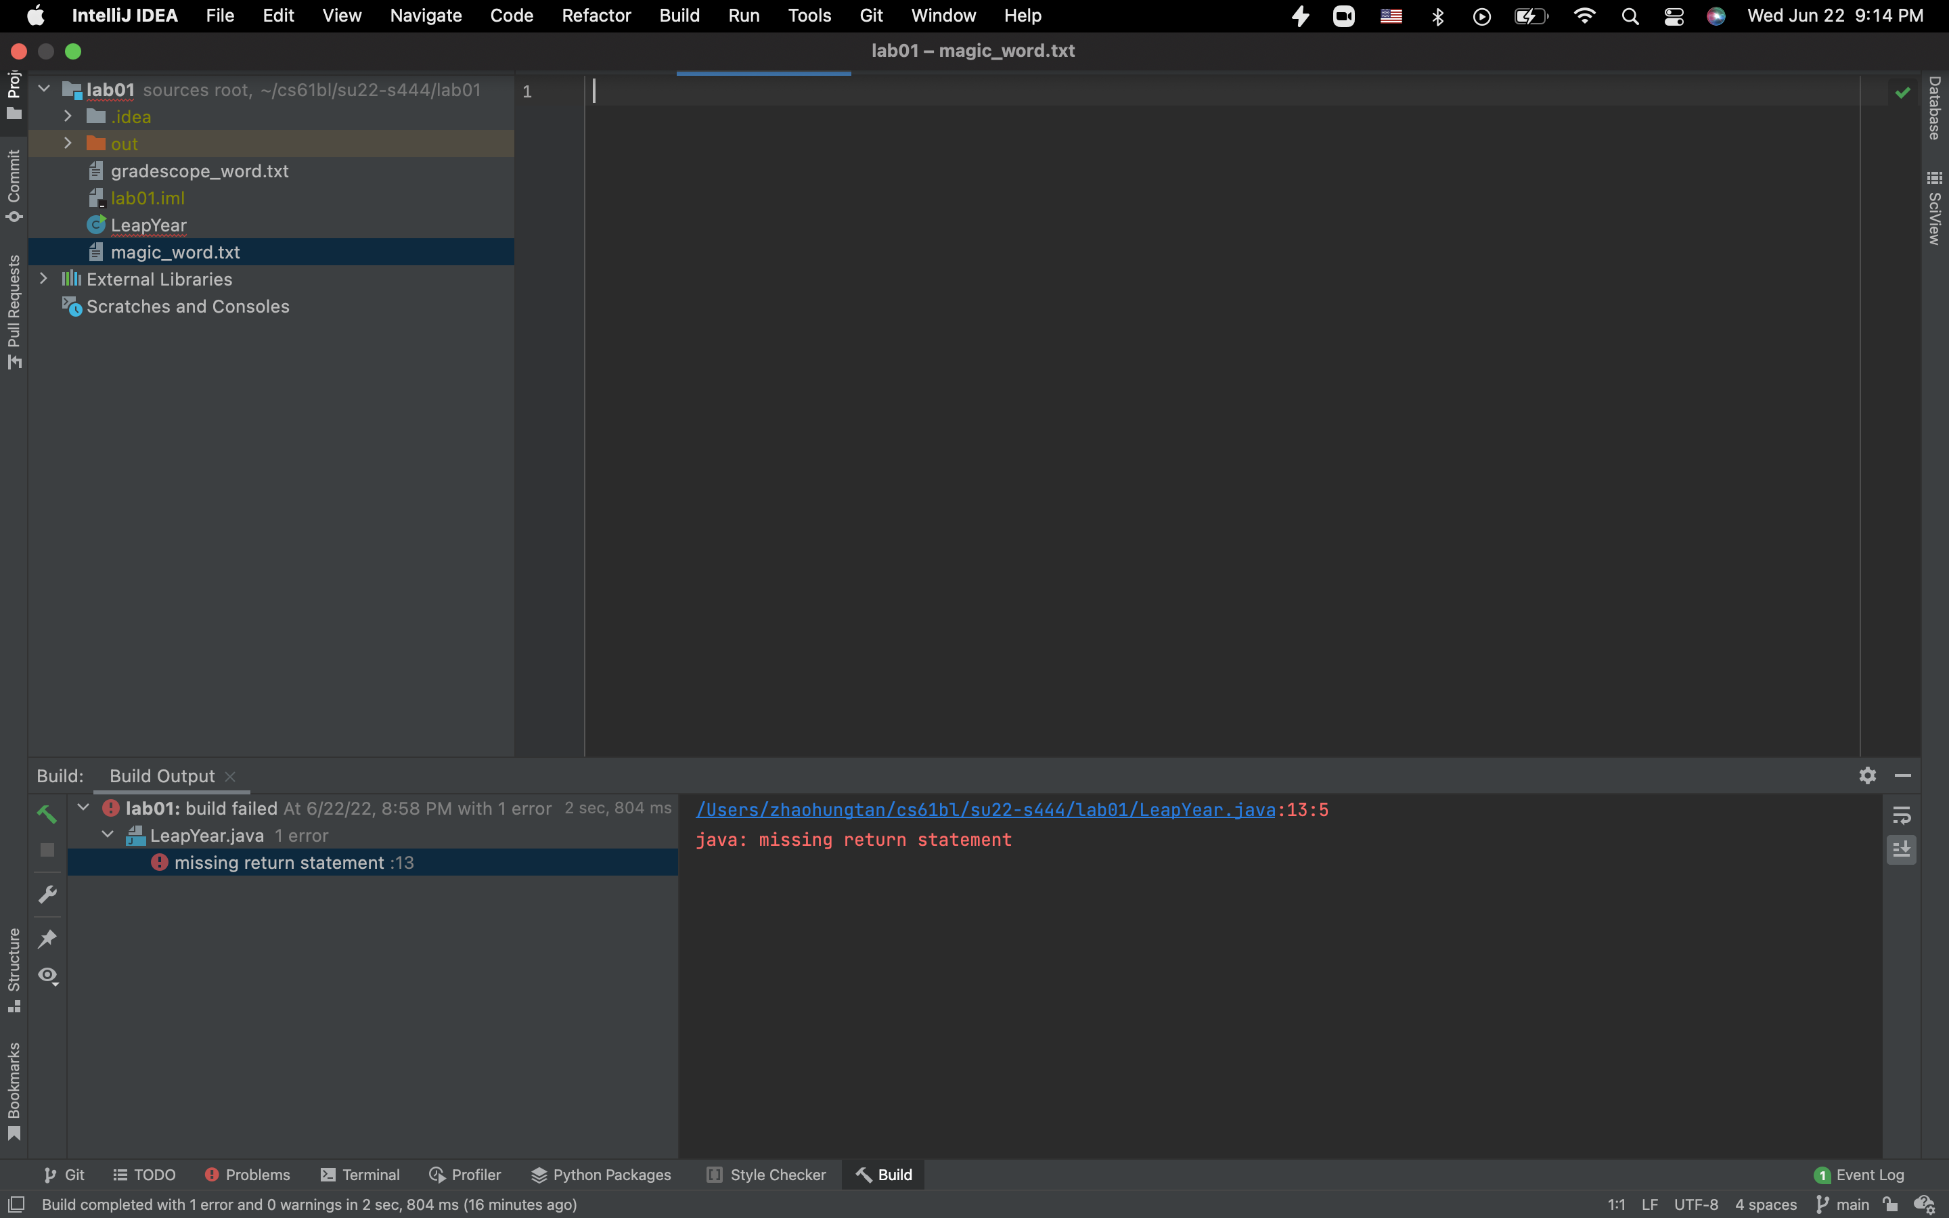Screen dimensions: 1949x1218
Task: Open the Database tool window
Action: point(1935,108)
